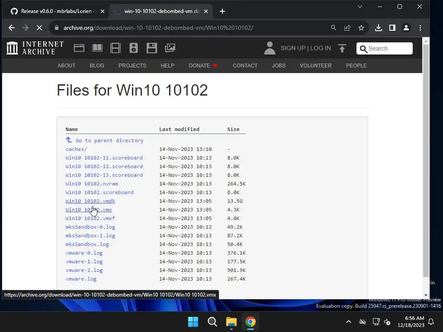Image resolution: width=443 pixels, height=332 pixels.
Task: Open the tab search chevron
Action: tap(360, 6)
